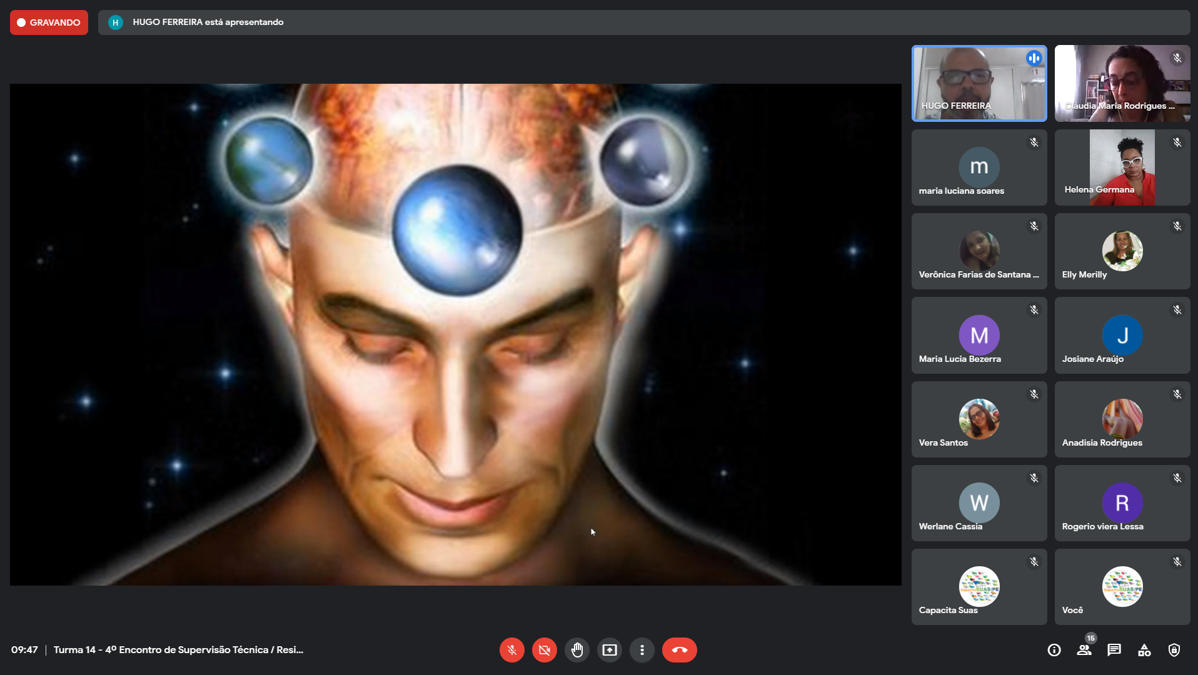The height and width of the screenshot is (675, 1198).
Task: Open host controls shield lock icon
Action: (x=1174, y=650)
